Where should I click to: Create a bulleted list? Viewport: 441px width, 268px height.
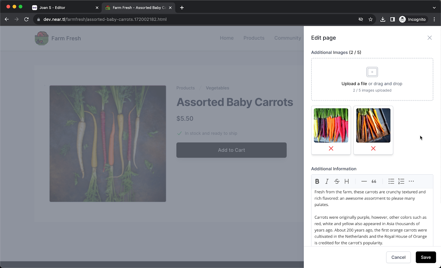391,181
